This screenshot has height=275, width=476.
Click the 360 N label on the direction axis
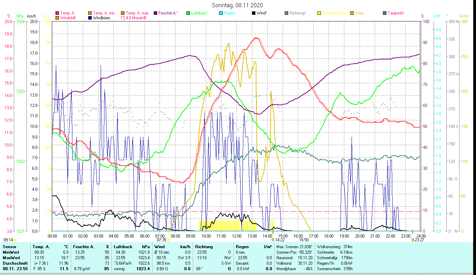[454, 21]
